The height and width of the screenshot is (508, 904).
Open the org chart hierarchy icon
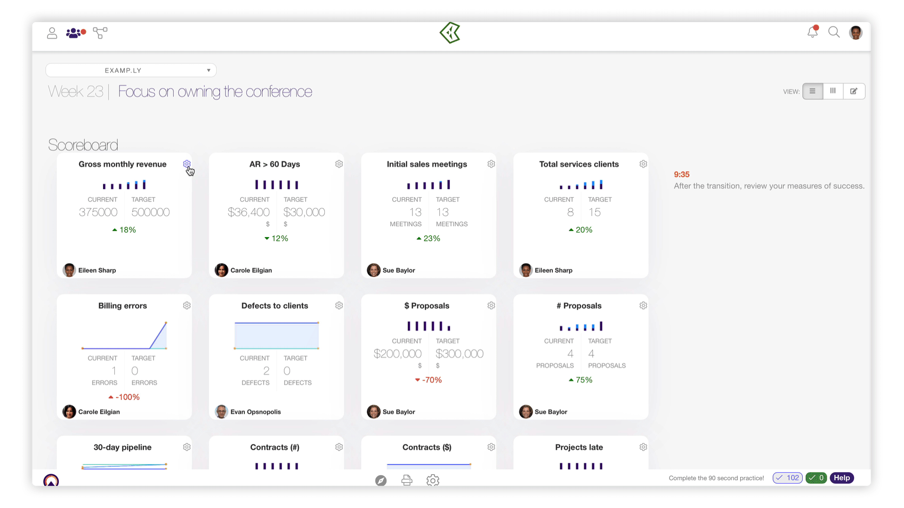[x=100, y=33]
